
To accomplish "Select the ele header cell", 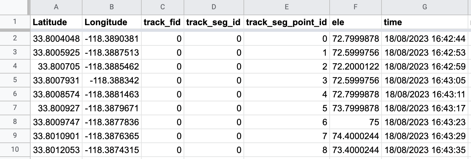I will (x=356, y=22).
